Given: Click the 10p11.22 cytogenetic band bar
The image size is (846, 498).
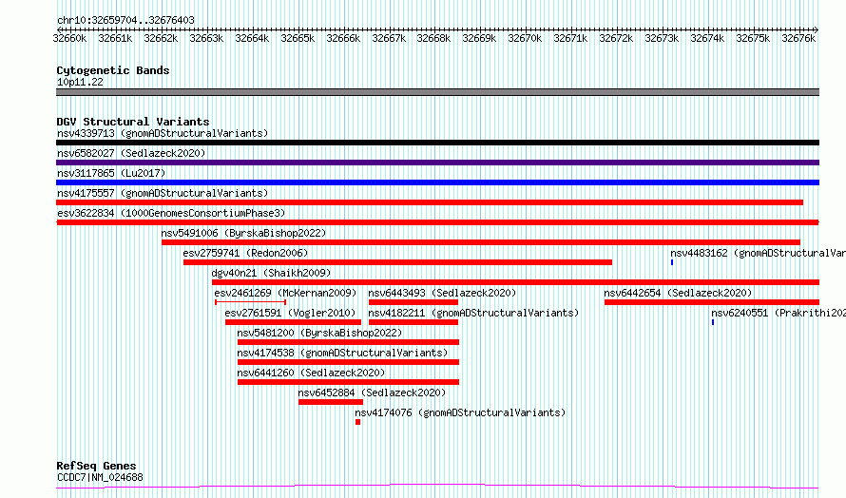Looking at the screenshot, I should click(437, 92).
